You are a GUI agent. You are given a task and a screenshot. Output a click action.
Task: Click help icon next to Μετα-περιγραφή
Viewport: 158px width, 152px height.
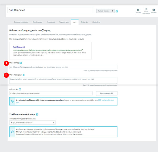(24, 75)
